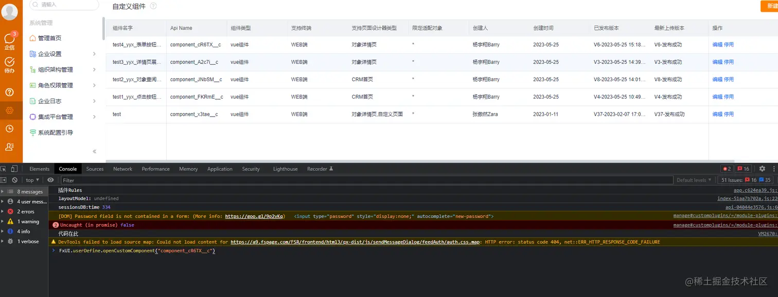This screenshot has height=297, width=778.
Task: Open the contacts person icon in sidebar
Action: click(x=9, y=146)
